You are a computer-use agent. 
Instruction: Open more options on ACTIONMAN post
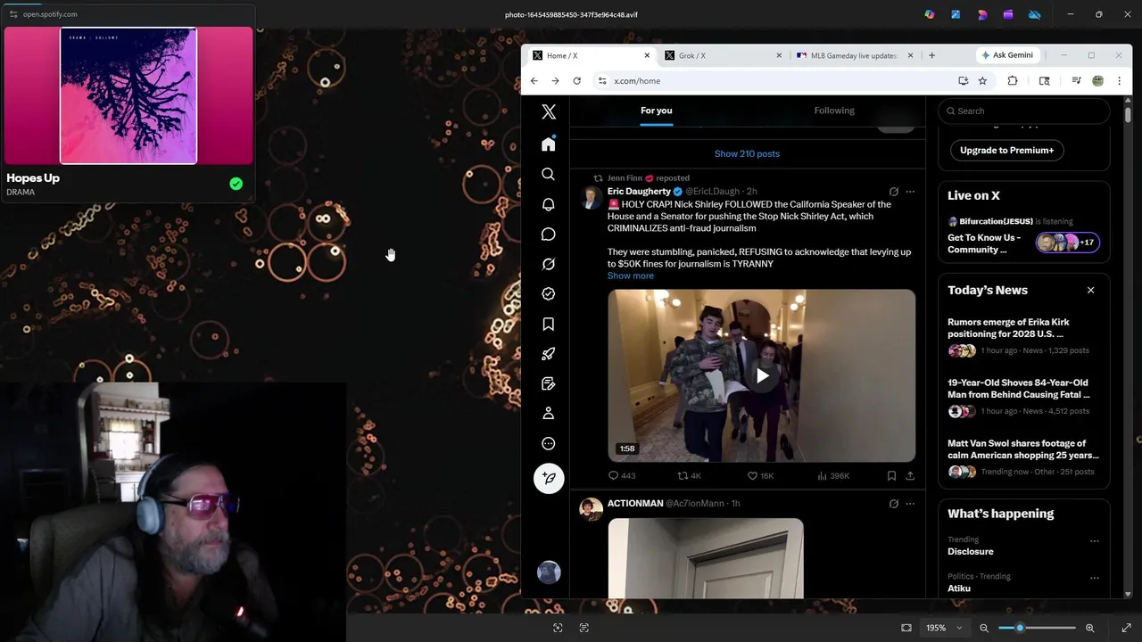910,504
